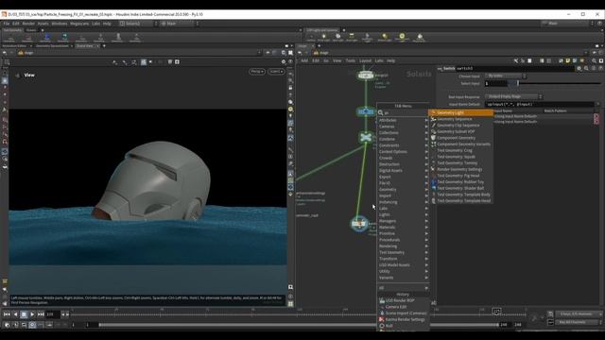This screenshot has width=605, height=340.
Task: Select Camera Edit from History list
Action: pos(403,307)
